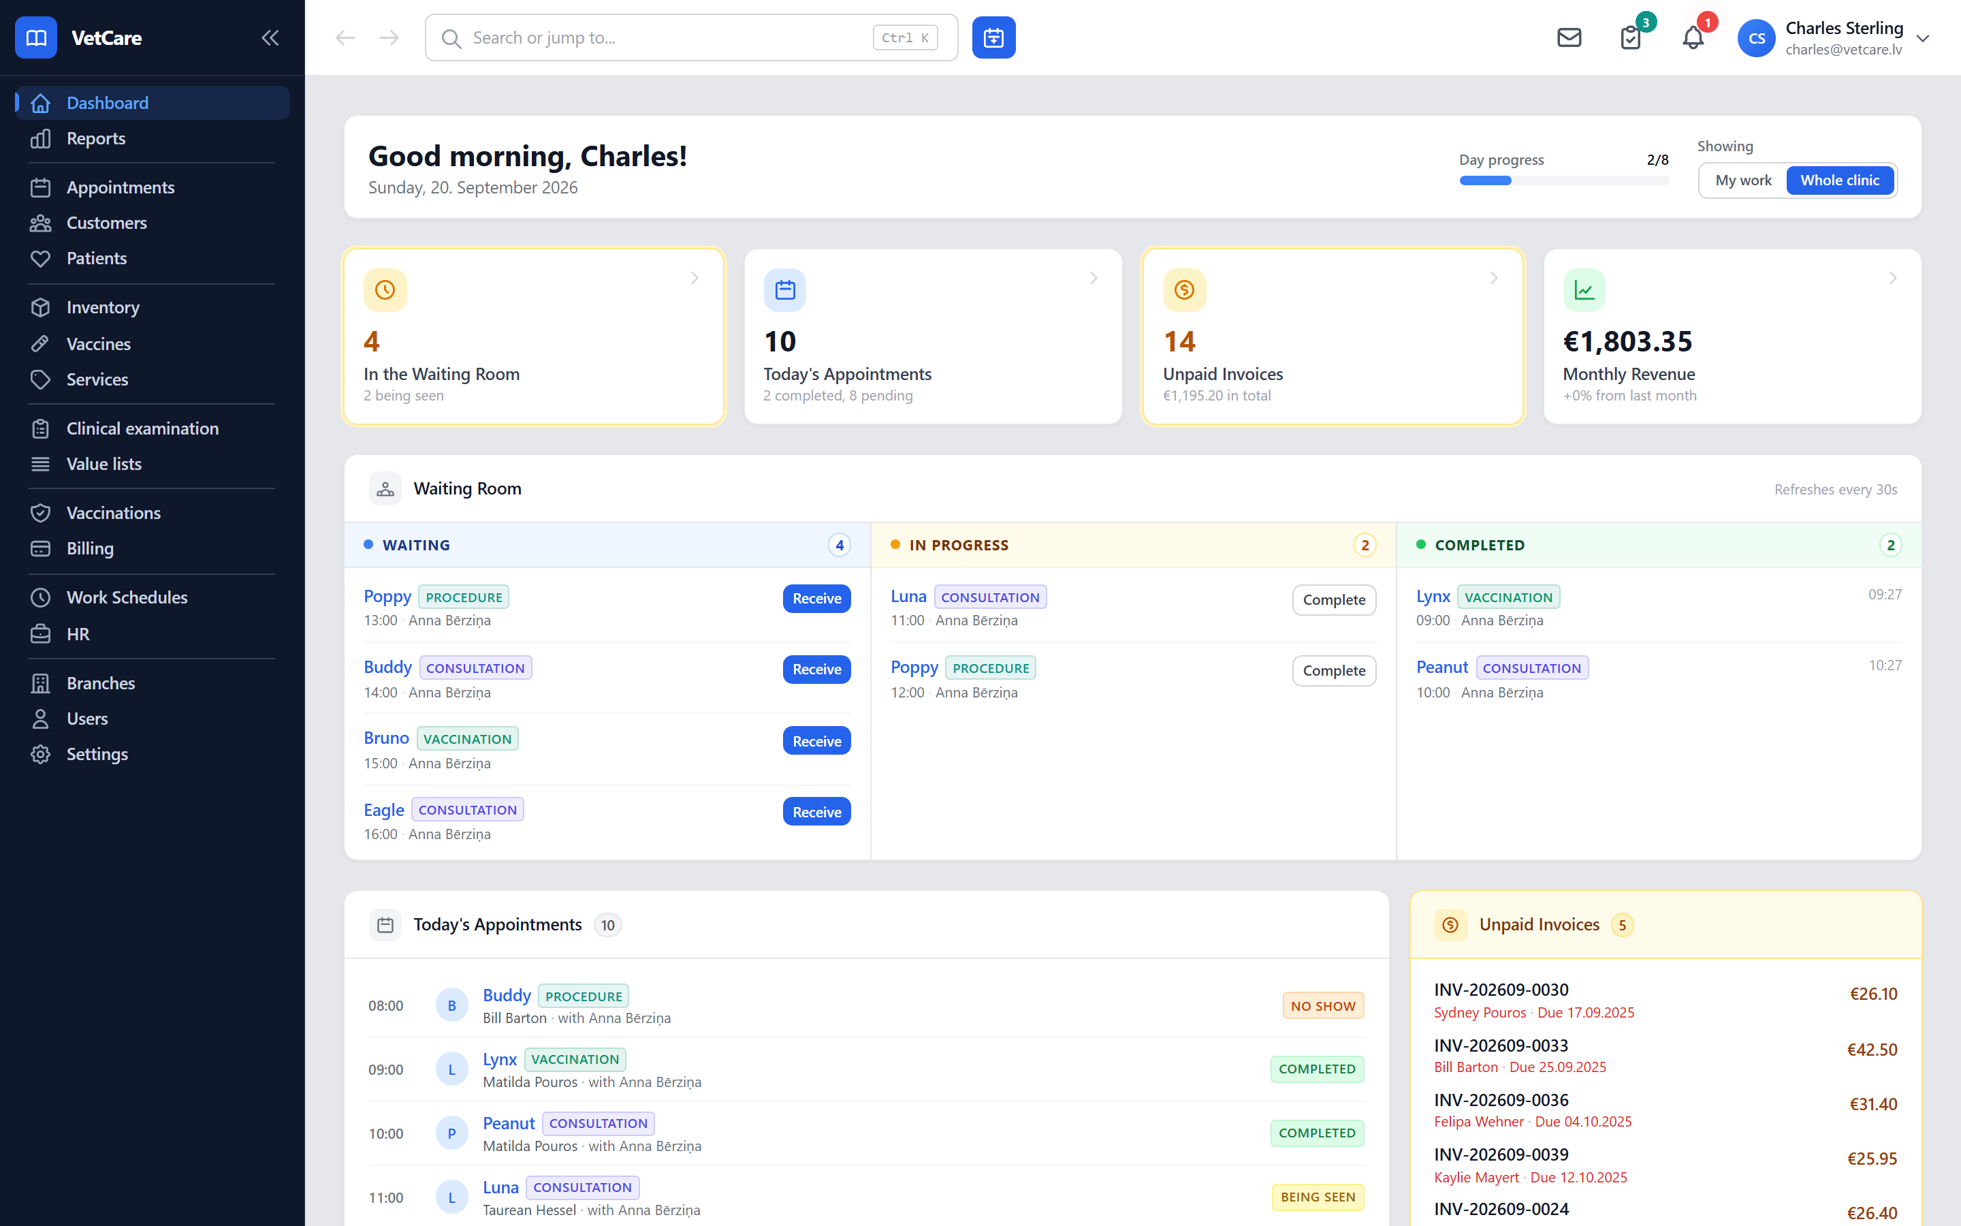
Task: Complete Poppy's procedure in progress
Action: (x=1334, y=671)
